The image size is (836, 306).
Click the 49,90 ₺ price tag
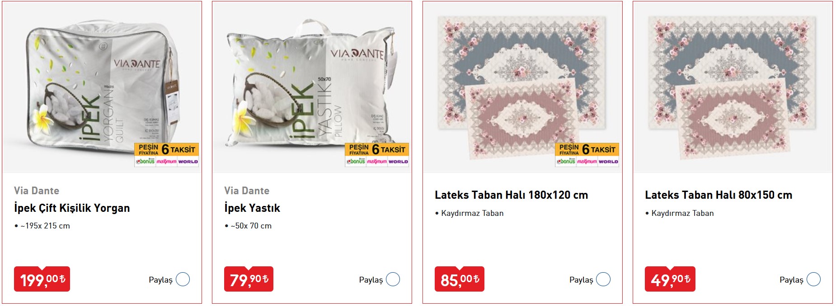[670, 279]
